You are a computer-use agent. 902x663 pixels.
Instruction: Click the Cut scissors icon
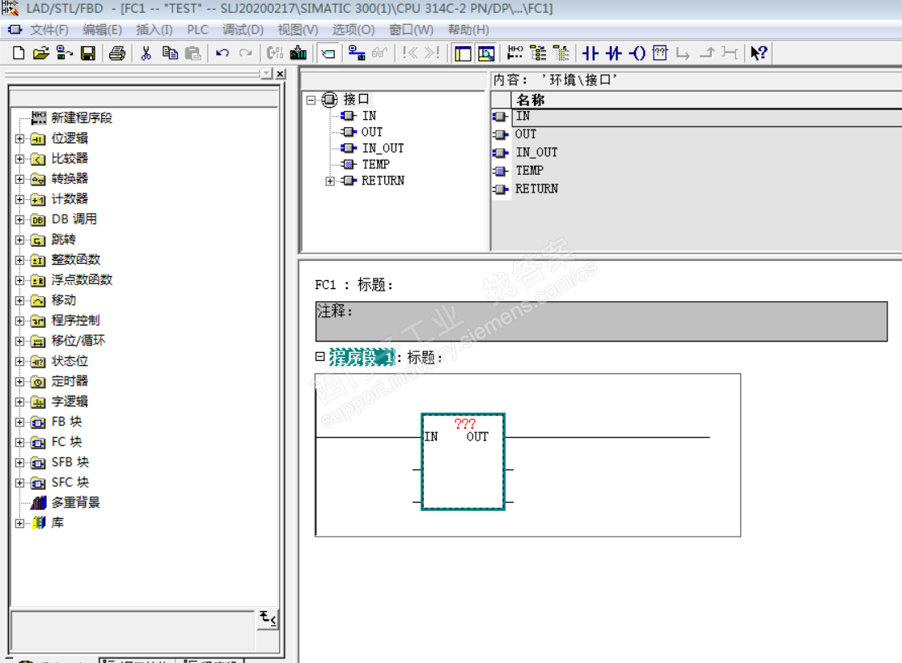click(146, 53)
